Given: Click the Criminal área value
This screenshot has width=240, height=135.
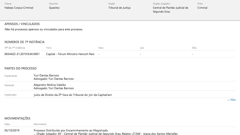Looking at the screenshot, I should 202,8.
